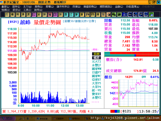Image resolution: width=161 pixels, height=121 pixels.
Task: Click the 振幅 value 9.46%
Action: pos(153,20)
